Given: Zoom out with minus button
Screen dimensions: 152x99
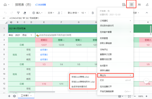Looking at the screenshot, I should [x=135, y=96].
